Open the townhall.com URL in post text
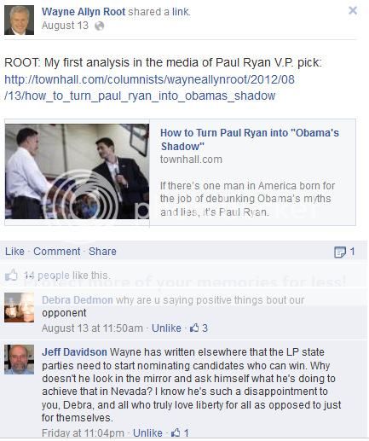This screenshot has height=441, width=369. (149, 88)
